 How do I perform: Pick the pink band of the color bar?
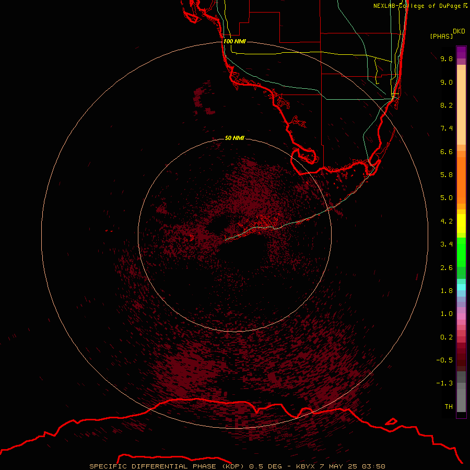point(461,316)
